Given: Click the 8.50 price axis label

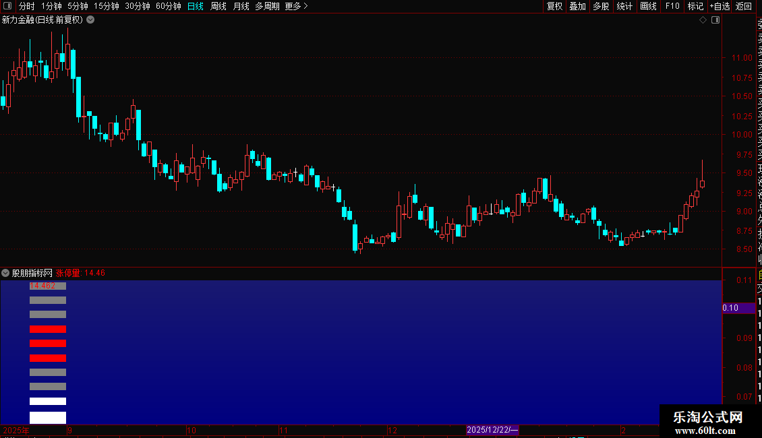Looking at the screenshot, I should [x=744, y=249].
